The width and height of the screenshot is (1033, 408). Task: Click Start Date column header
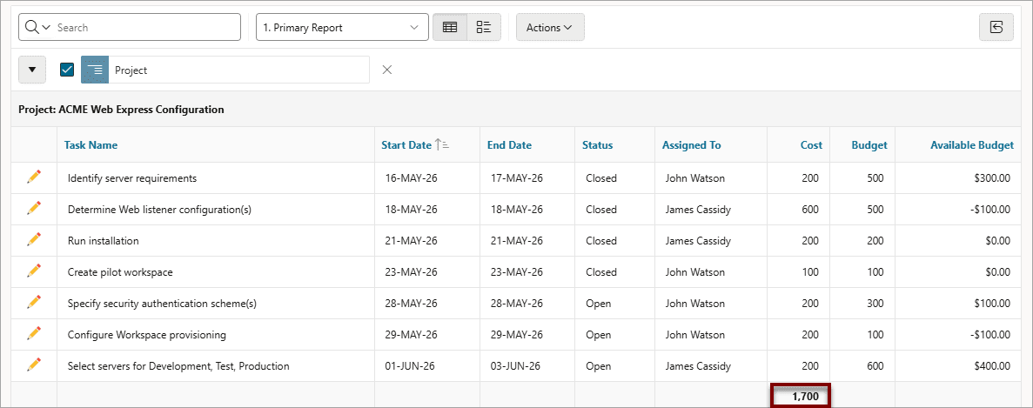coord(406,145)
